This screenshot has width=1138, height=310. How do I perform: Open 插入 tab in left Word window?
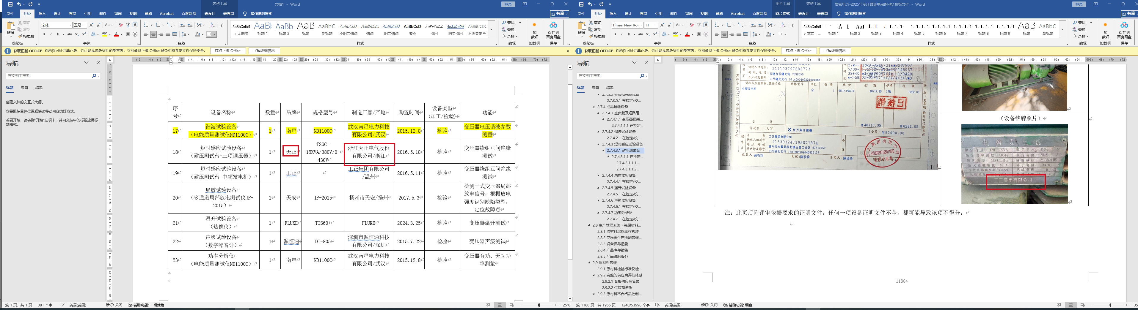click(x=42, y=14)
